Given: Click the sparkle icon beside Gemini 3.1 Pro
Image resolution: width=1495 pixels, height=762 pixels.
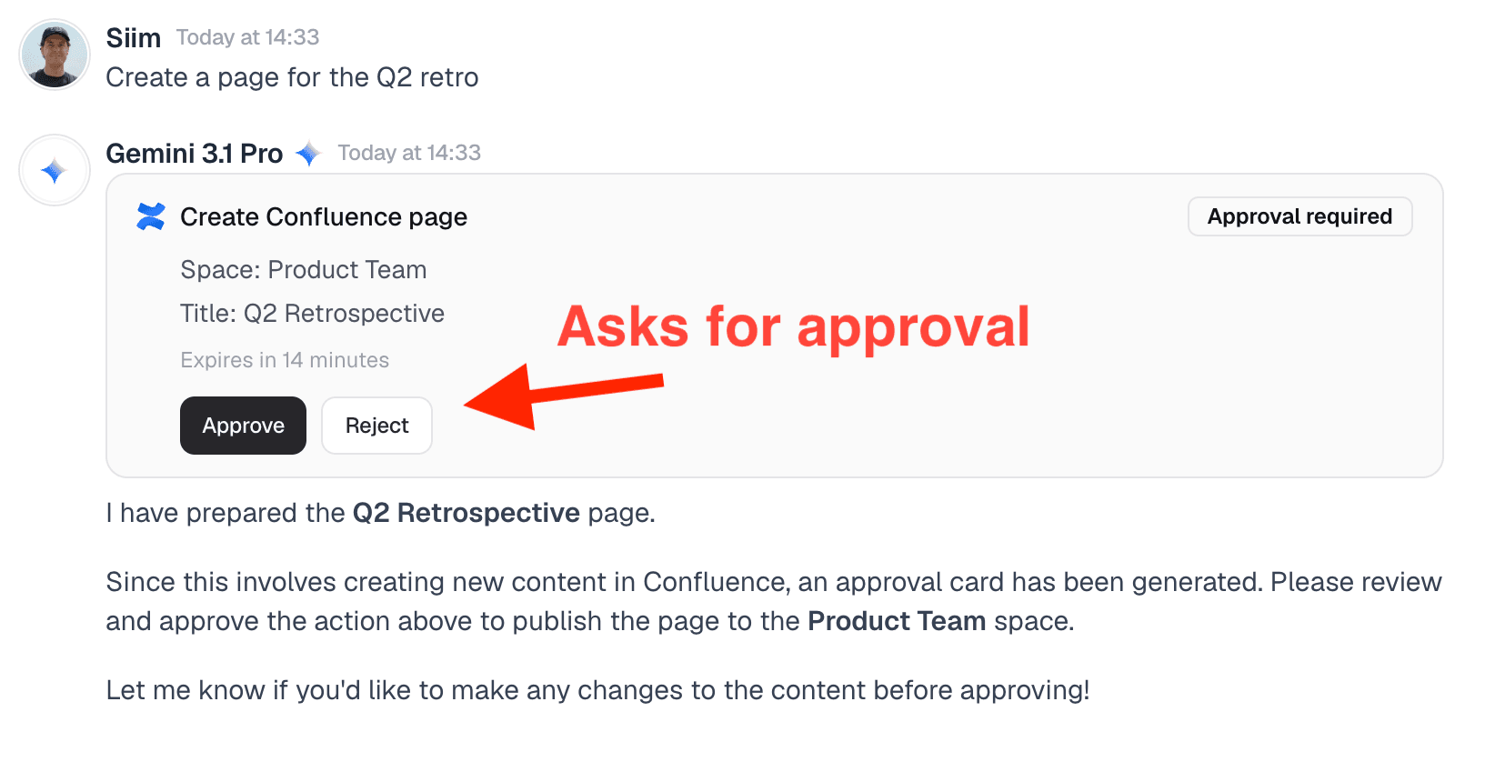Looking at the screenshot, I should pos(308,154).
